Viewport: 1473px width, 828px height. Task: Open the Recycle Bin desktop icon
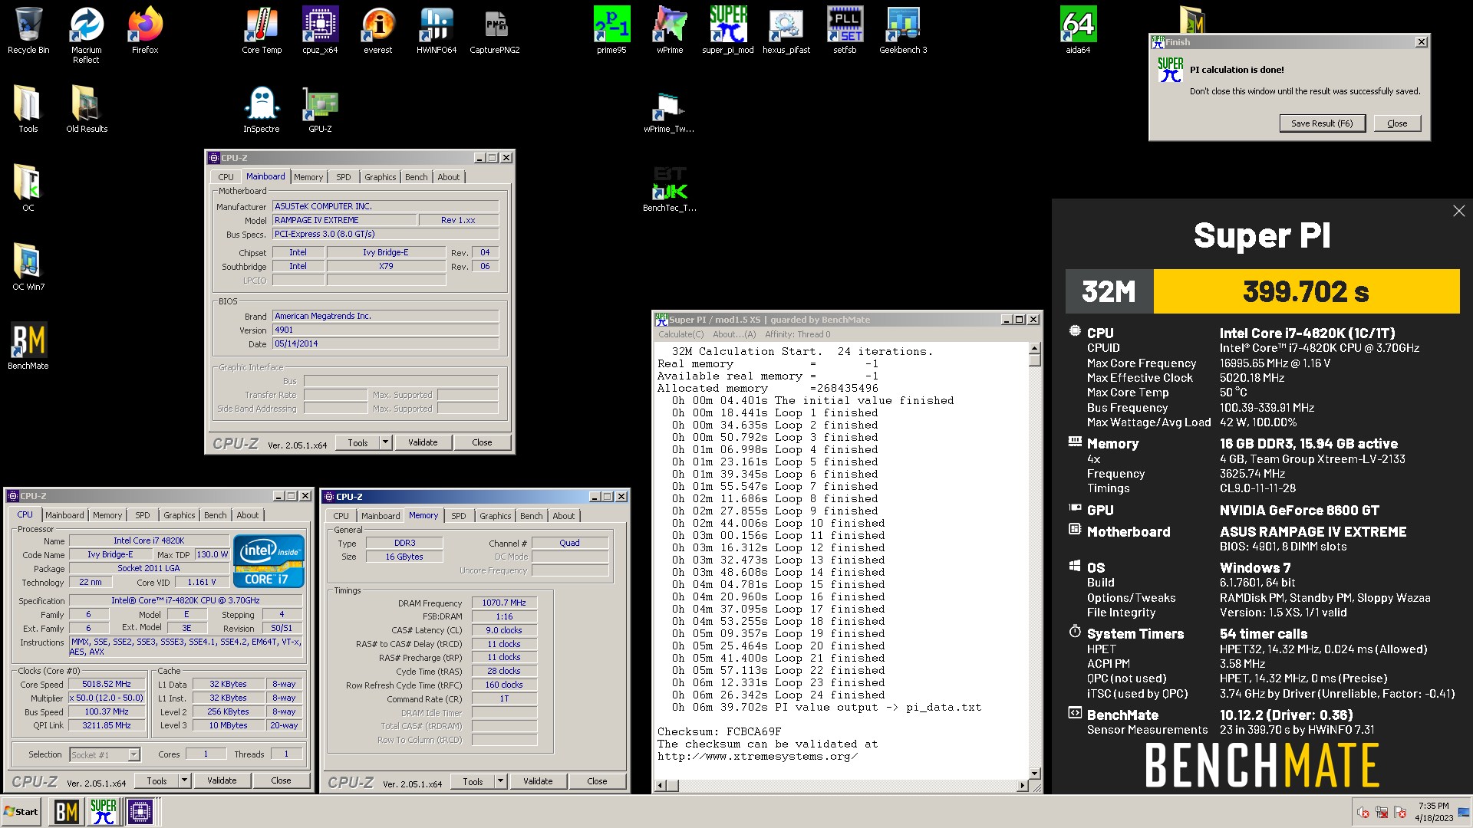[x=28, y=31]
